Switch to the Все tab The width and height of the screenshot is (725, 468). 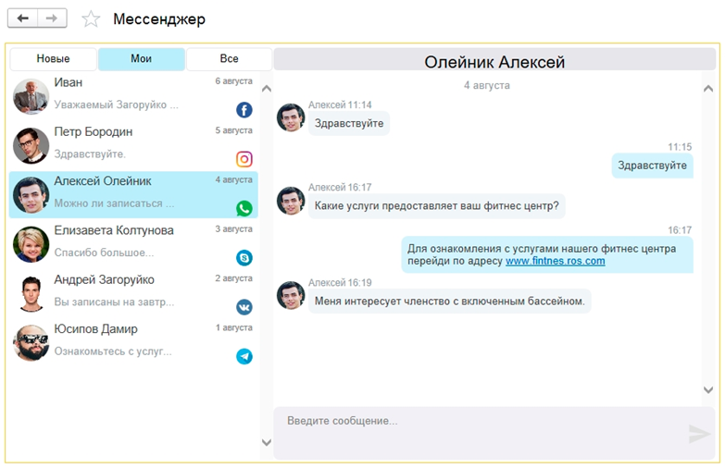tap(229, 58)
